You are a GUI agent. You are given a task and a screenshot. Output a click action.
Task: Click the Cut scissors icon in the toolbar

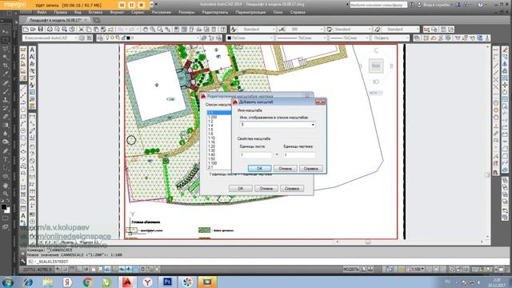[82, 30]
